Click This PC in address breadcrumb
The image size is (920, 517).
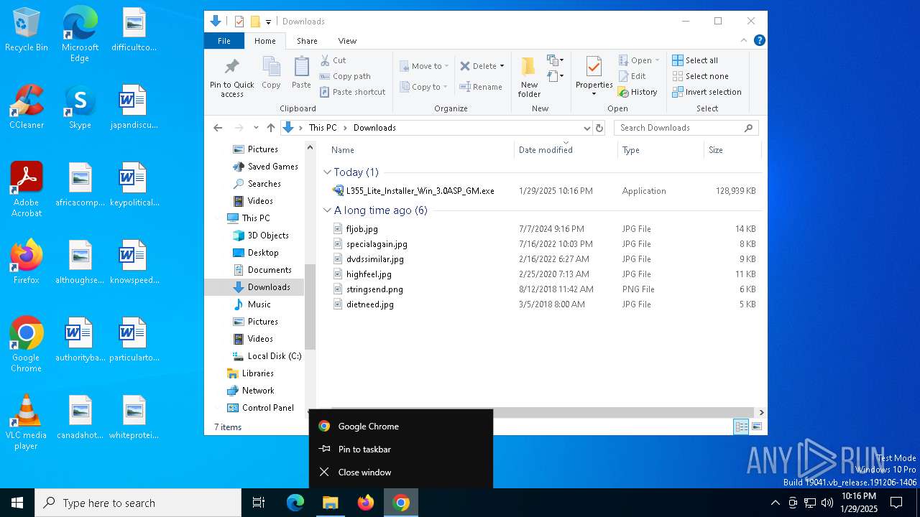point(323,128)
